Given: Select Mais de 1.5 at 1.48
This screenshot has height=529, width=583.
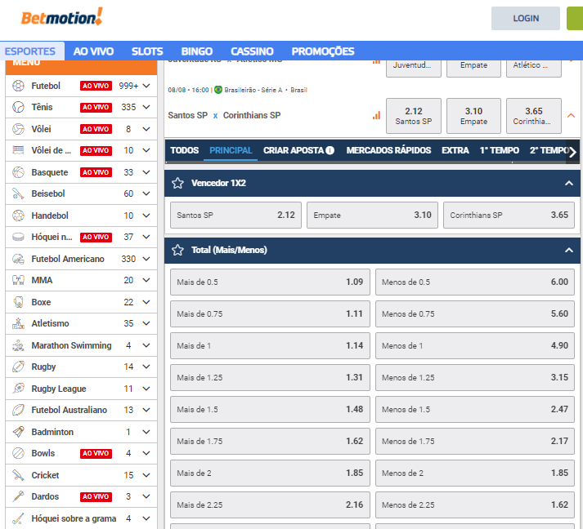Looking at the screenshot, I should click(270, 409).
